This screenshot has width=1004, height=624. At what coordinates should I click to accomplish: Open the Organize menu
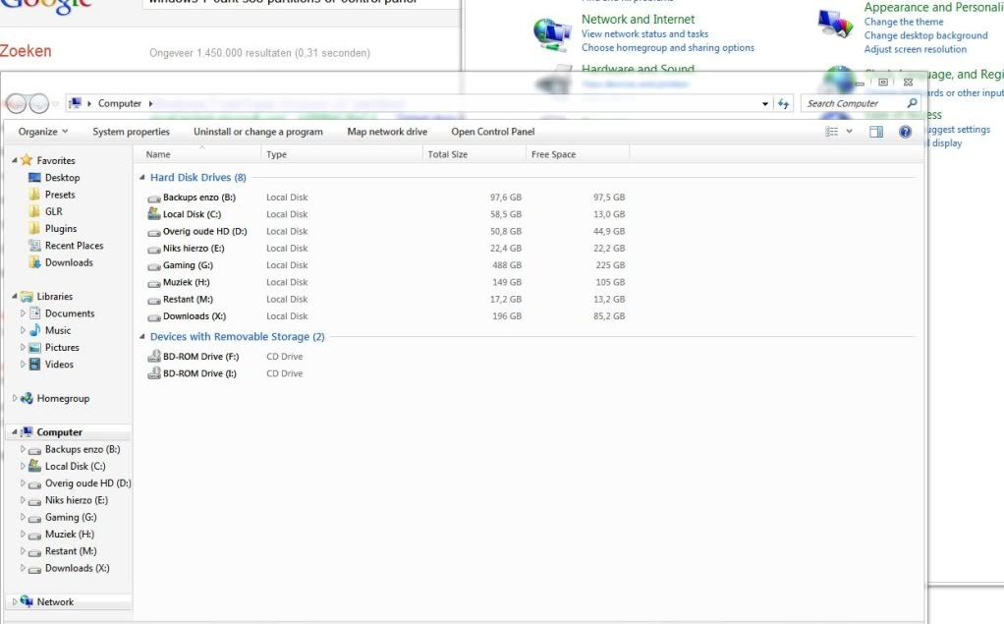coord(43,132)
